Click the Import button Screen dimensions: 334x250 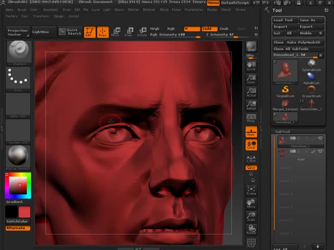pyautogui.click(x=285, y=27)
